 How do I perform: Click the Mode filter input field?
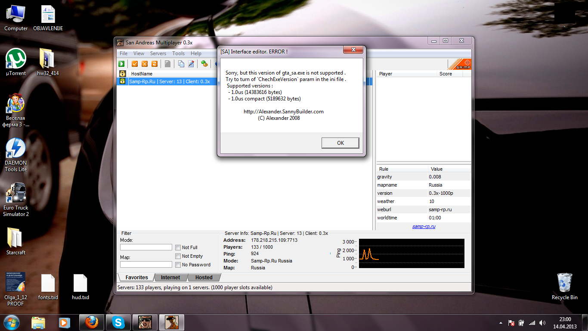[x=146, y=247]
